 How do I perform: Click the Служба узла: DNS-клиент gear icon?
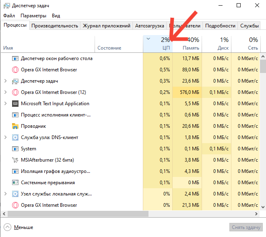15,137
